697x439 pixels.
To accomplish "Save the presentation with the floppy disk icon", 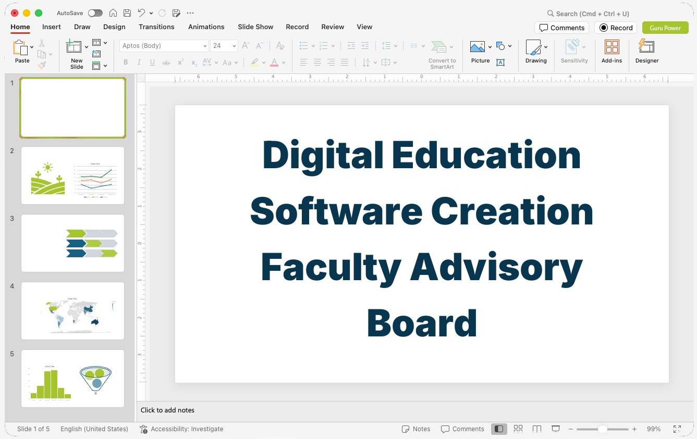I will 127,13.
